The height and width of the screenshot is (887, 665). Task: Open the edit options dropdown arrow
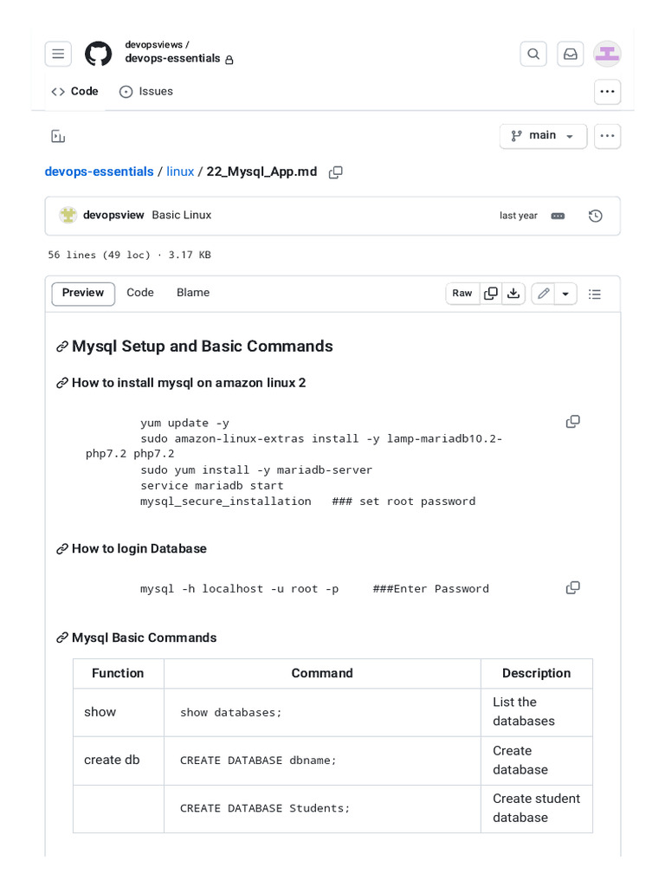[x=565, y=294]
